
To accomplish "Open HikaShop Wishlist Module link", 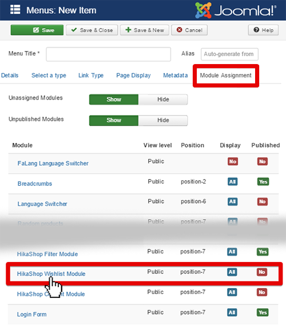I will [51, 274].
